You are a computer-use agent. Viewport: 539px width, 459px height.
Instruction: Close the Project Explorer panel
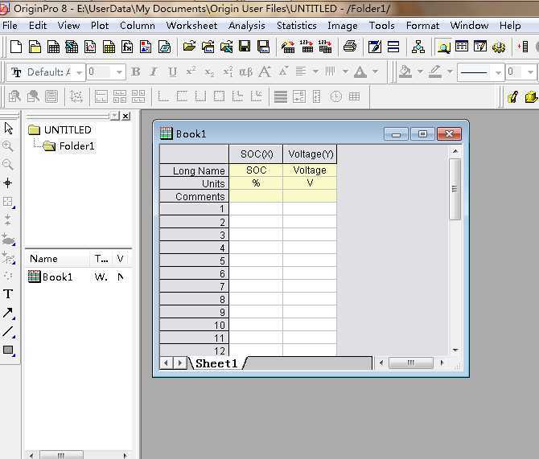point(126,116)
